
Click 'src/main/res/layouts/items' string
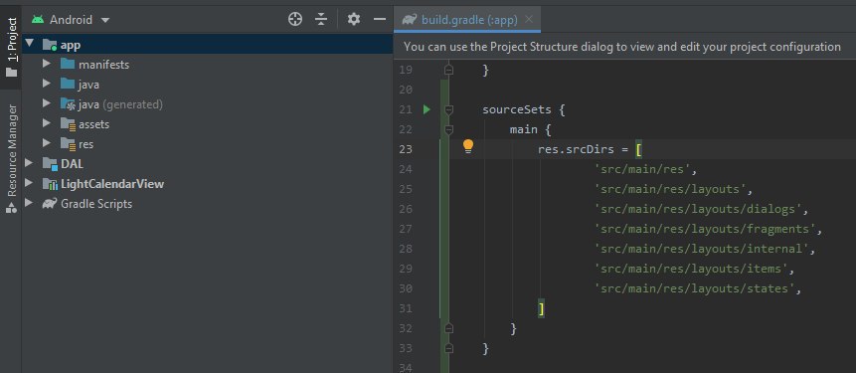pos(691,269)
